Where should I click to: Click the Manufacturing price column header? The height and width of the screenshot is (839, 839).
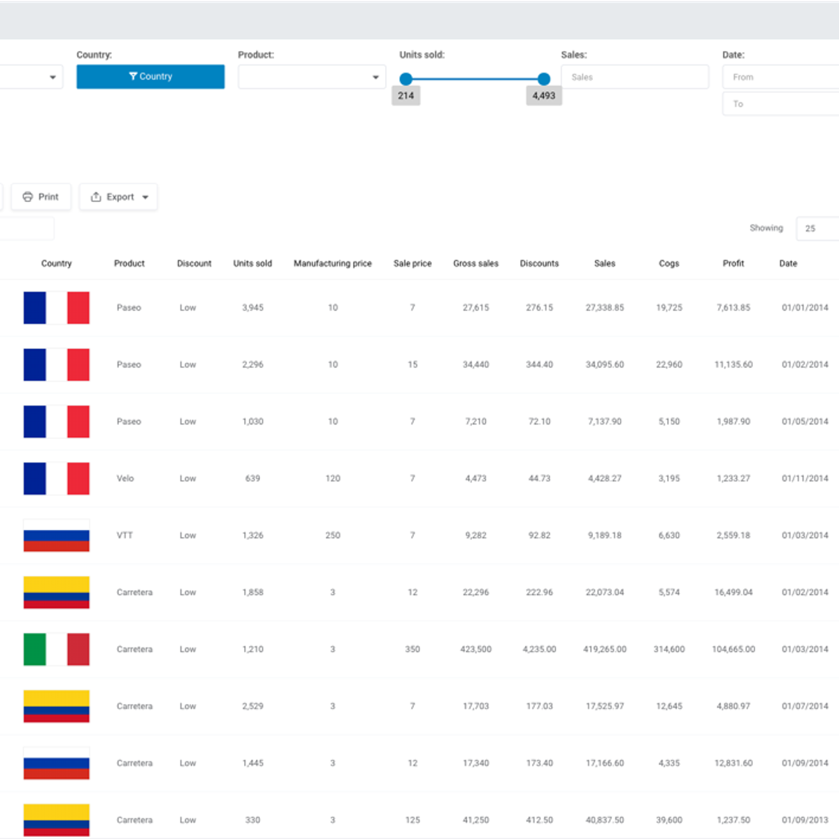click(332, 264)
